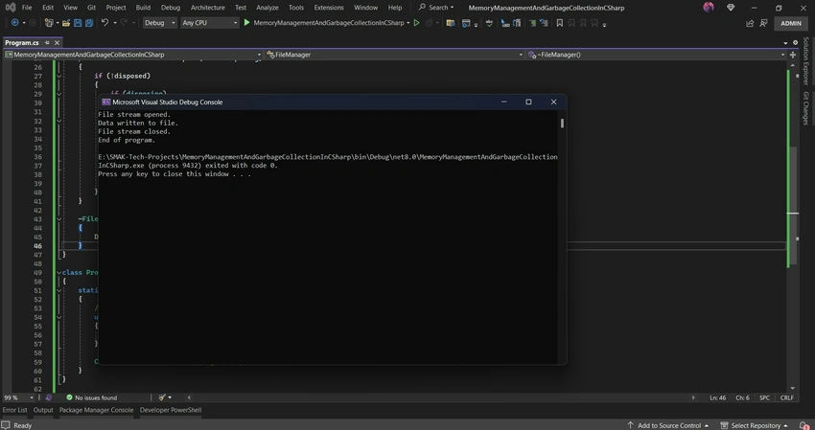Open the Edit menu
The width and height of the screenshot is (815, 430).
tap(48, 8)
